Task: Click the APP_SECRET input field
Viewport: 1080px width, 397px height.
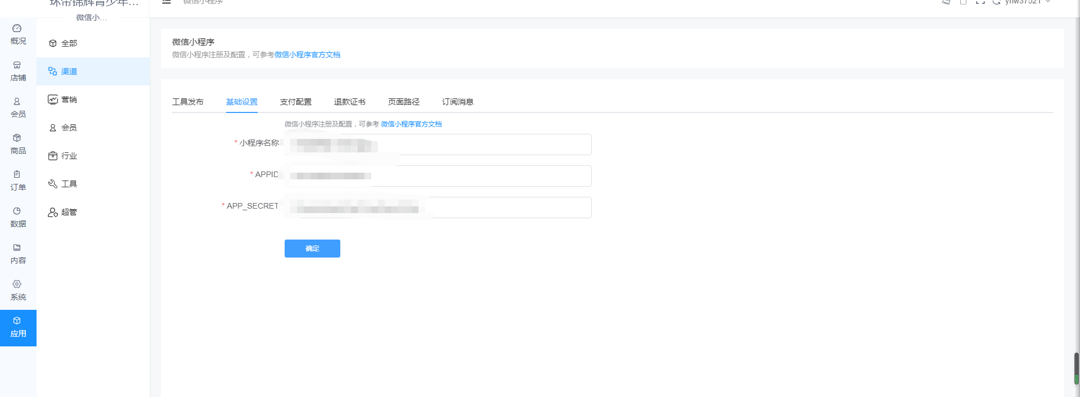Action: pyautogui.click(x=438, y=207)
